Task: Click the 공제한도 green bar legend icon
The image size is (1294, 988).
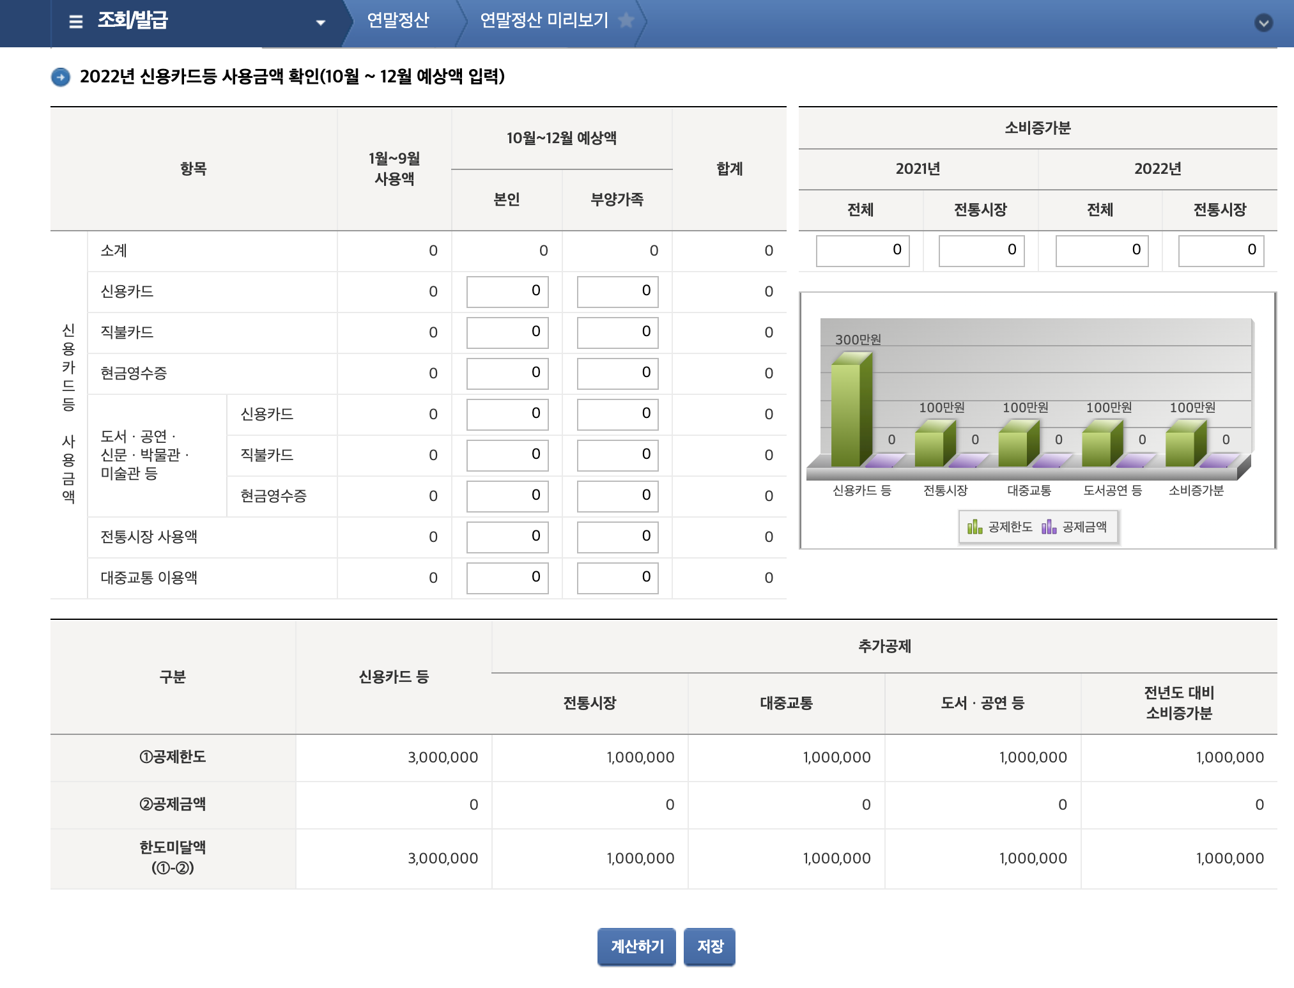Action: (x=974, y=527)
